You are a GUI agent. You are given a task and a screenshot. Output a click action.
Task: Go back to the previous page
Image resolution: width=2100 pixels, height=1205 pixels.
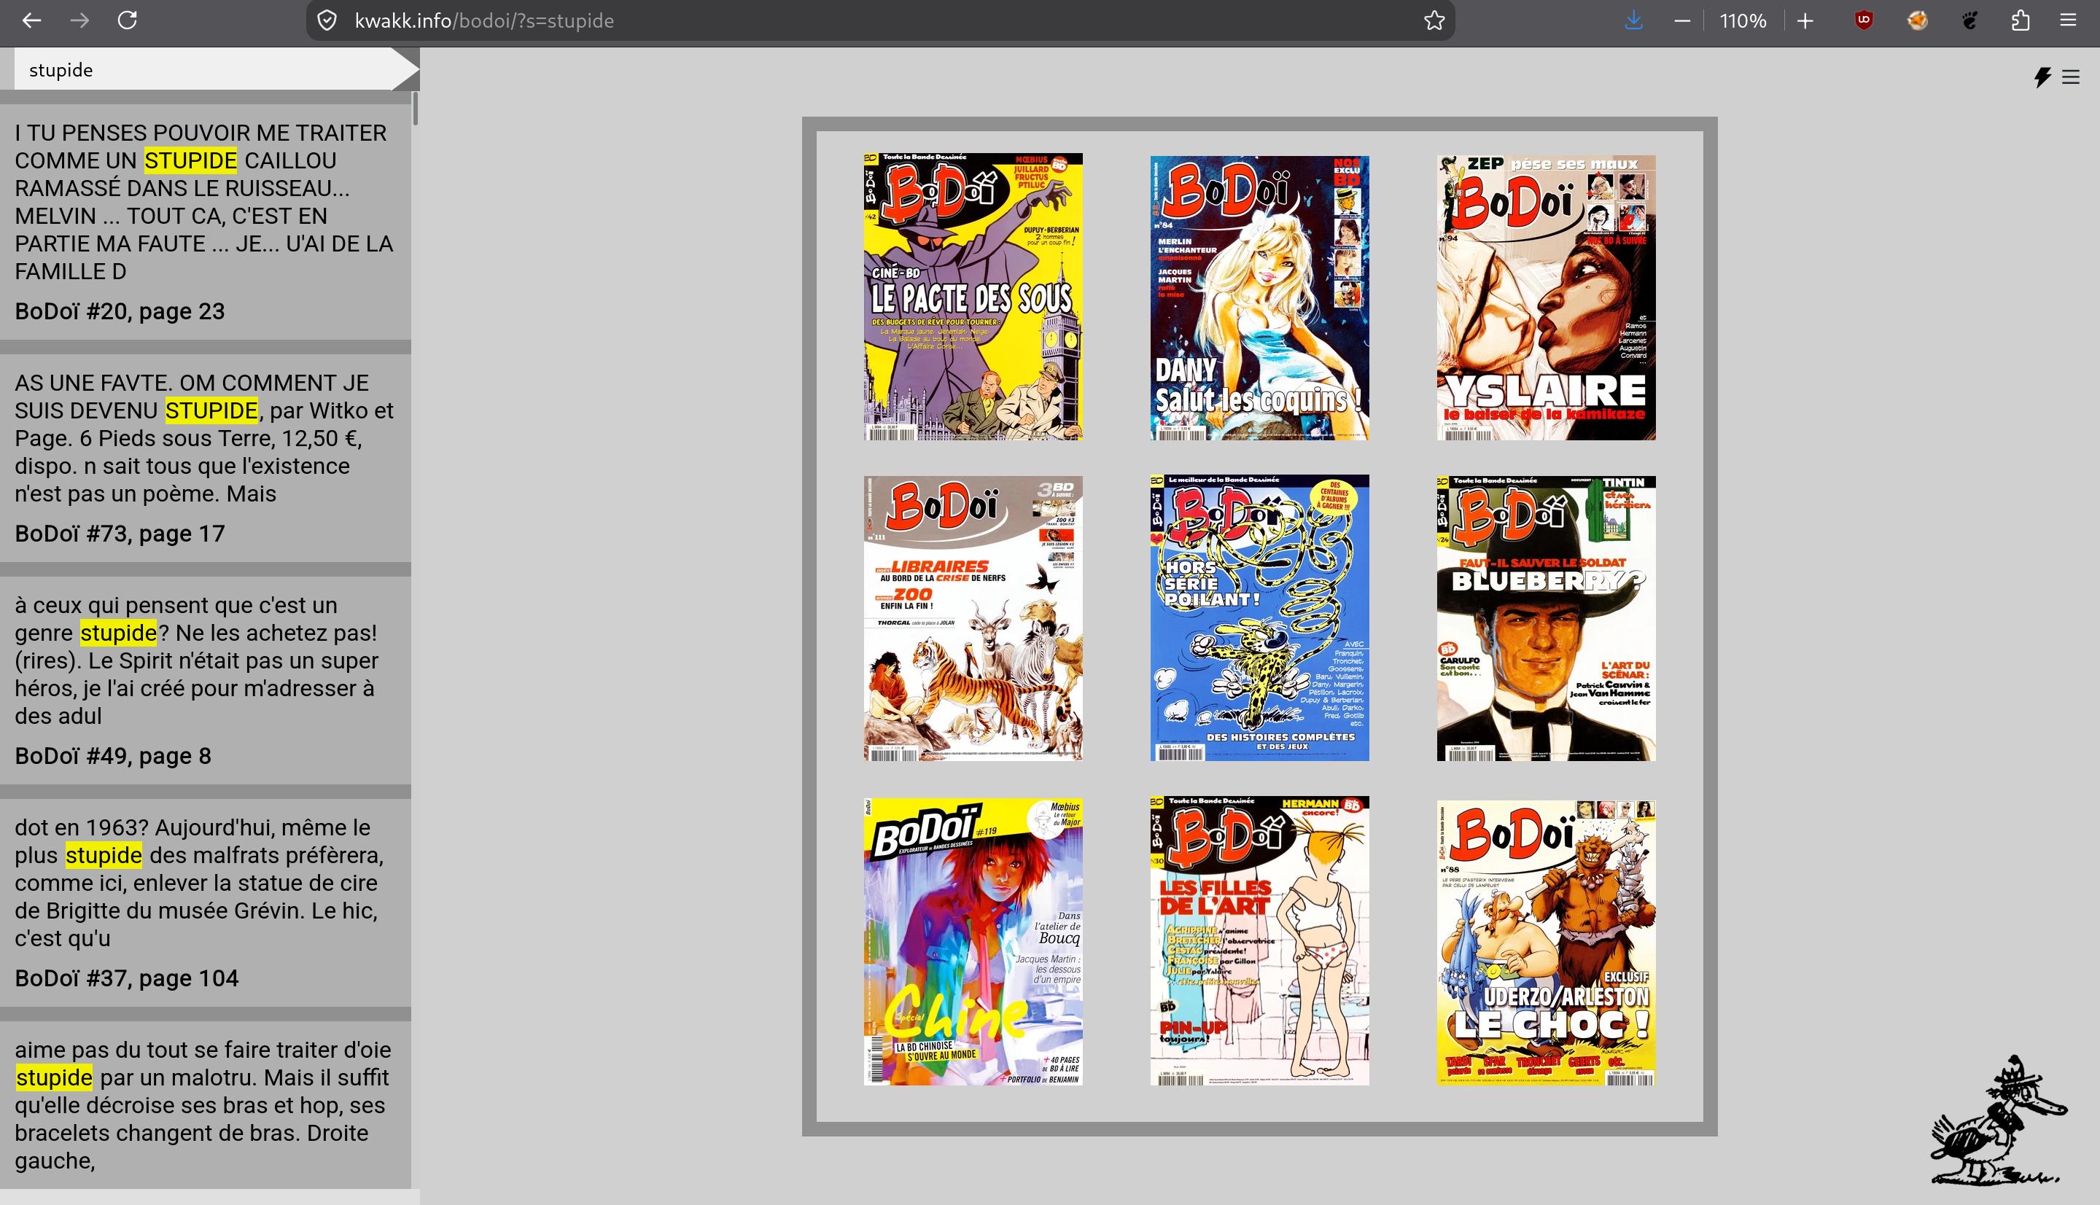click(x=31, y=20)
